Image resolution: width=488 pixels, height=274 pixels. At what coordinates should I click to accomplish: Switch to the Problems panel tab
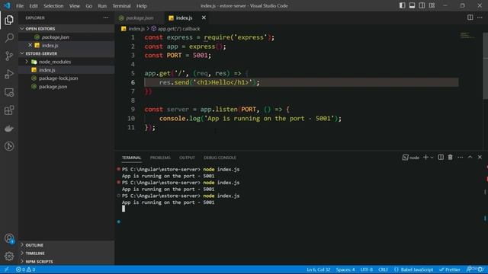pos(160,158)
